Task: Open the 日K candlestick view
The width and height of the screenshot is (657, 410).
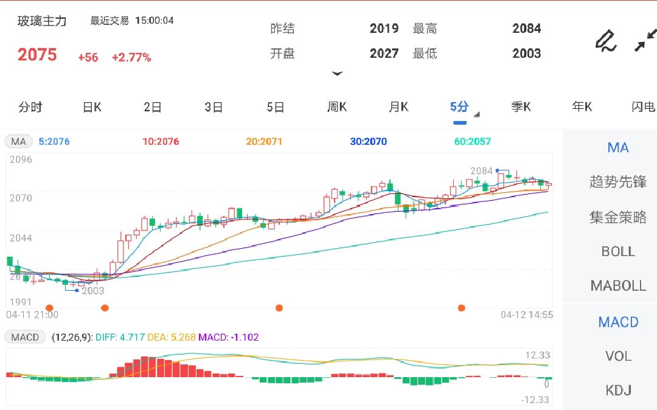Action: click(x=91, y=106)
